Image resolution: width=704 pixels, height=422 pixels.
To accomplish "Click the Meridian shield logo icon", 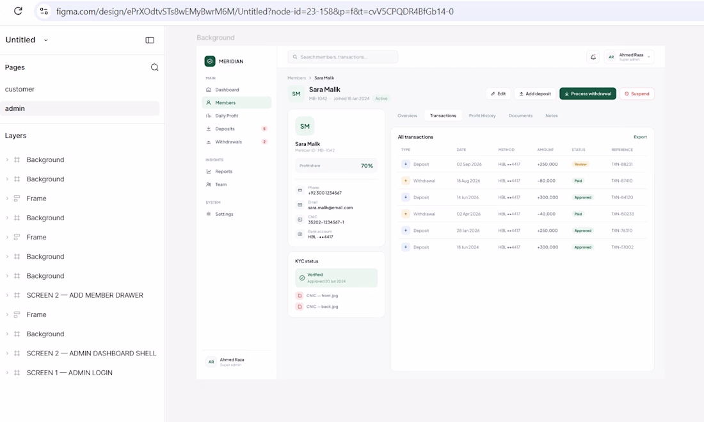I will pos(210,61).
